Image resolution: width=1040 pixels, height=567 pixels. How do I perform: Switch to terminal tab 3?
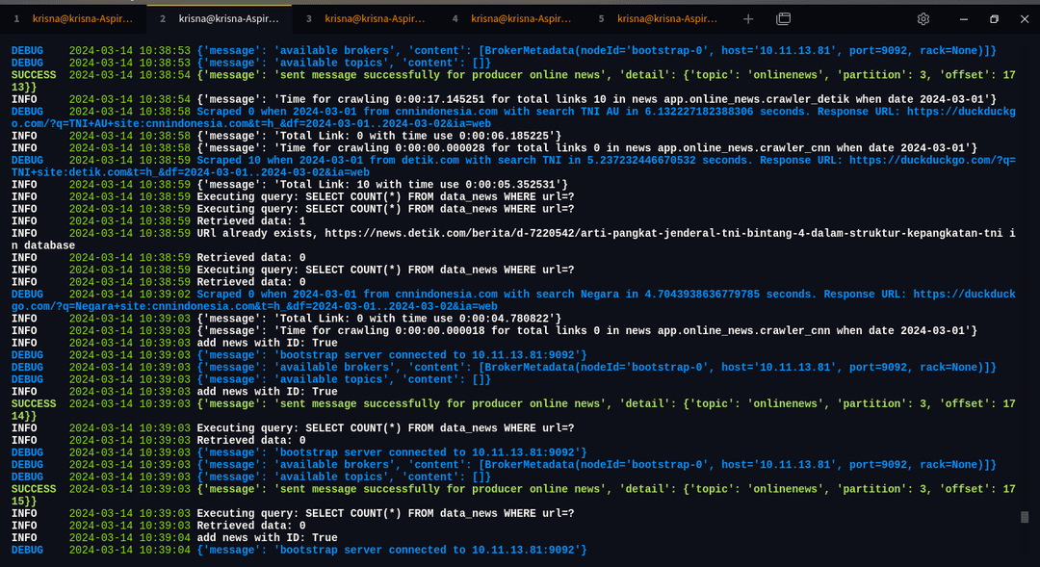[x=367, y=18]
